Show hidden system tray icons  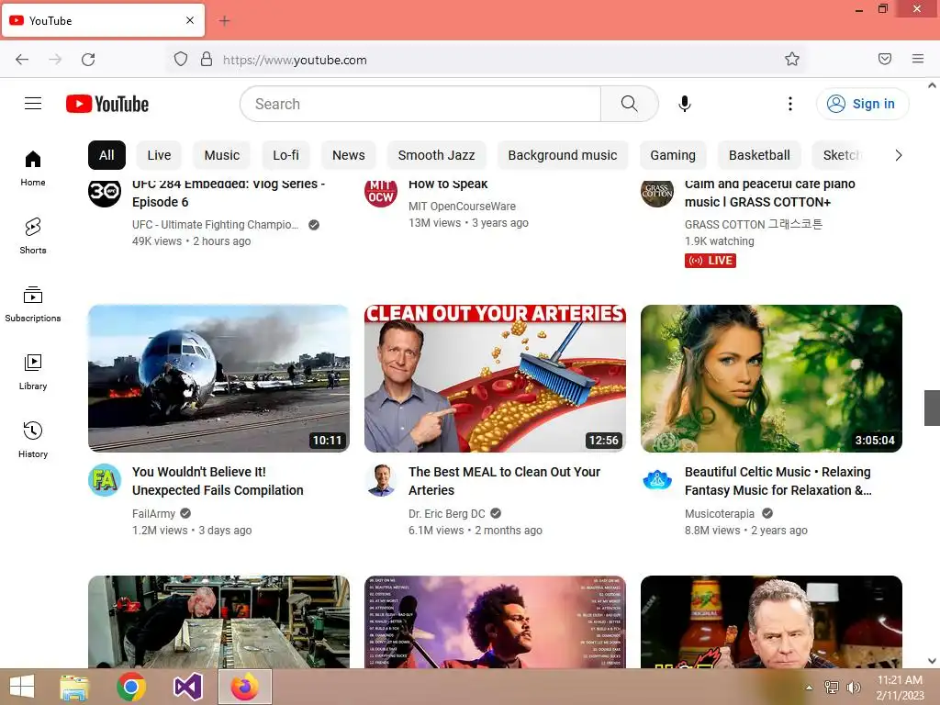(x=810, y=688)
